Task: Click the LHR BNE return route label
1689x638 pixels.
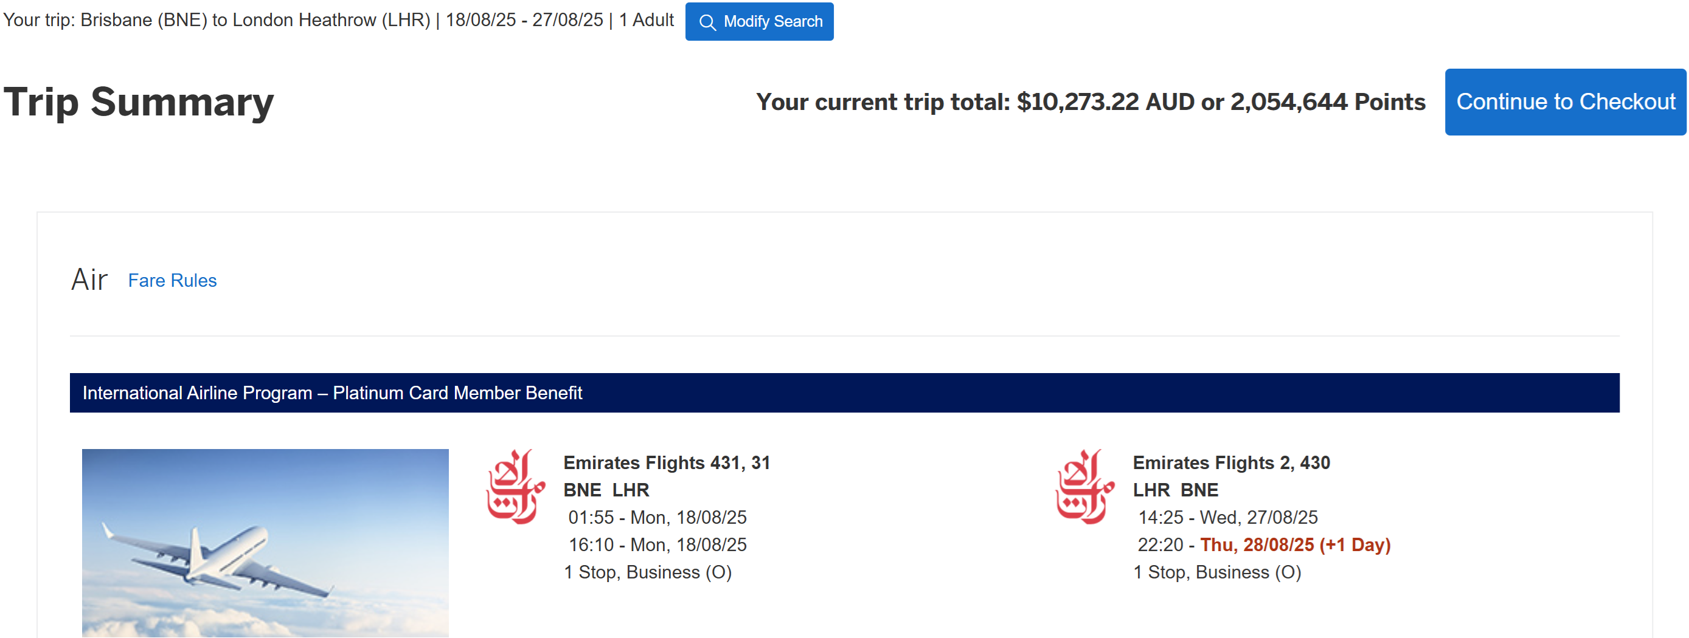Action: (x=1176, y=490)
